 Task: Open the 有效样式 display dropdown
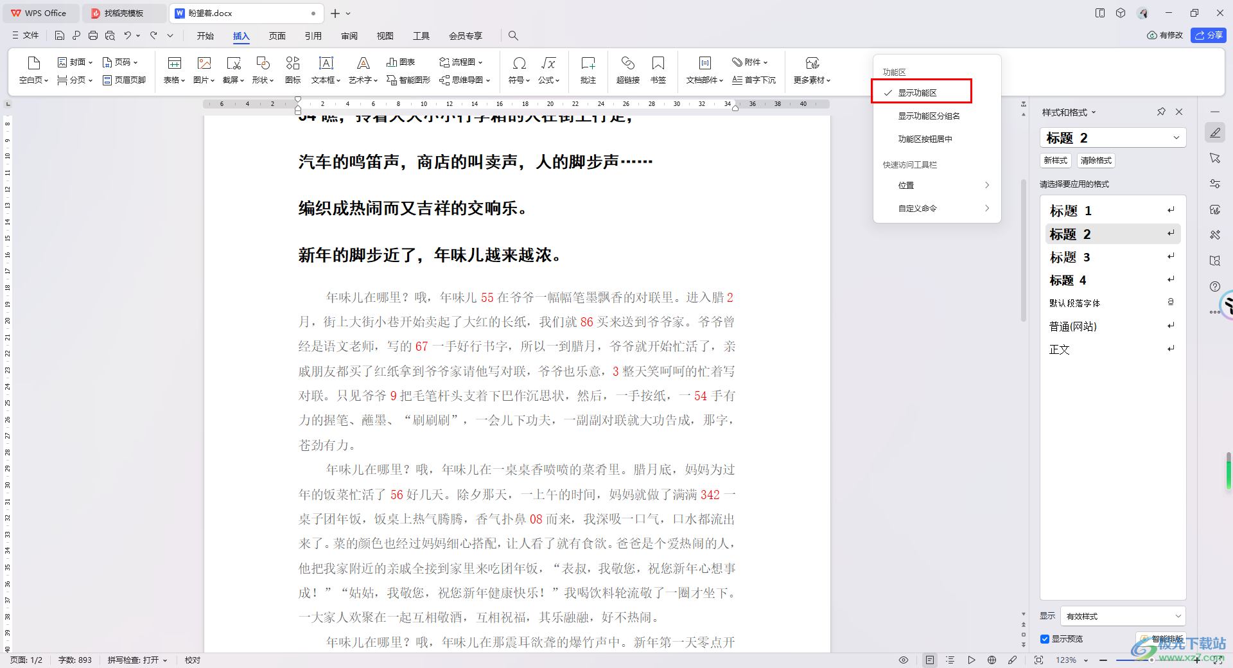pyautogui.click(x=1123, y=616)
